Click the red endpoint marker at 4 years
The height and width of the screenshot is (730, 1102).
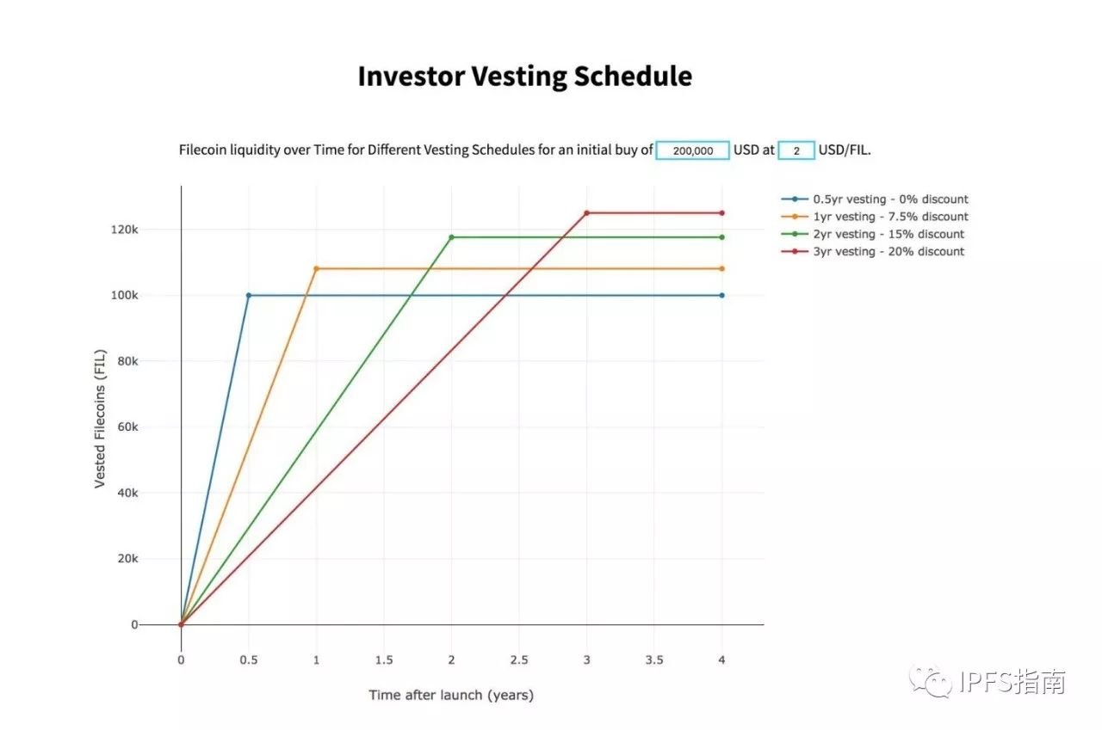pyautogui.click(x=721, y=212)
